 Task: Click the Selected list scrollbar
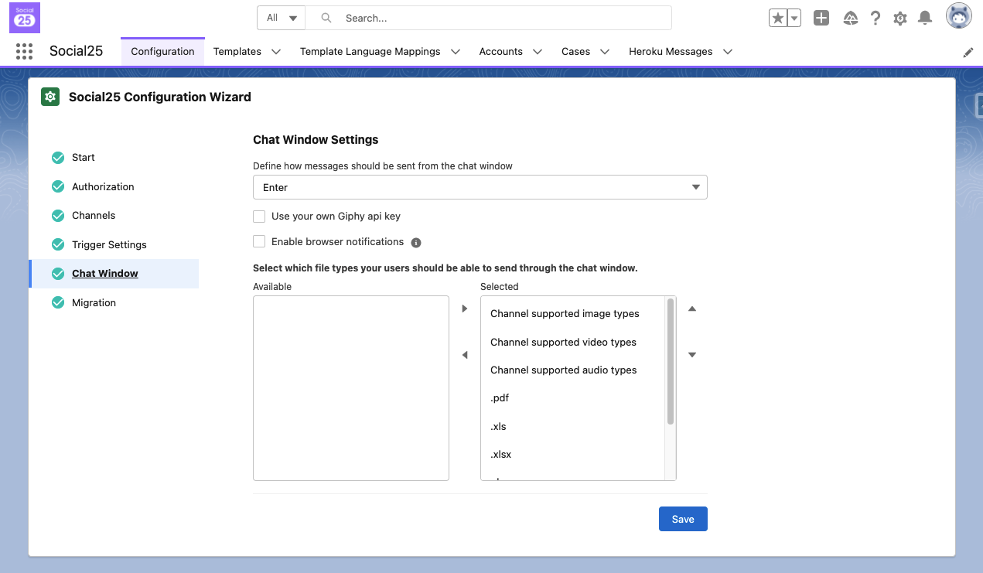pos(671,362)
